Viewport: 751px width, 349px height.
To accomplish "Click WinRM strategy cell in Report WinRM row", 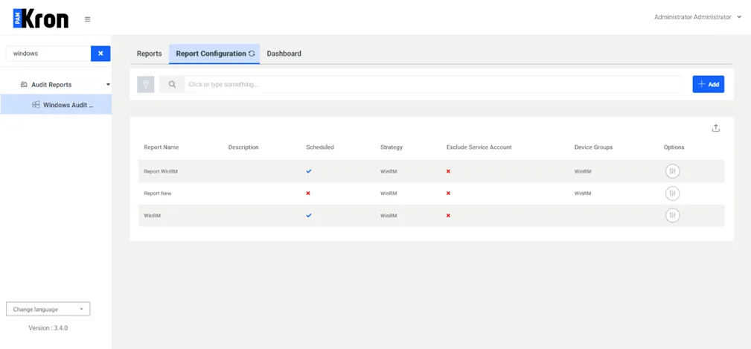I will (x=389, y=171).
